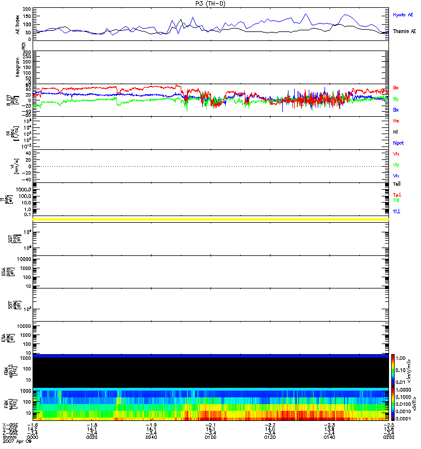The height and width of the screenshot is (449, 421).
Task: Select the Te⊥ temperature legend label
Action: (397, 194)
